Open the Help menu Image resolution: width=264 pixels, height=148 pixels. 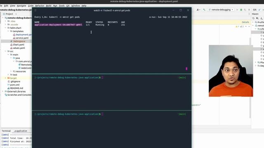(x=84, y=6)
